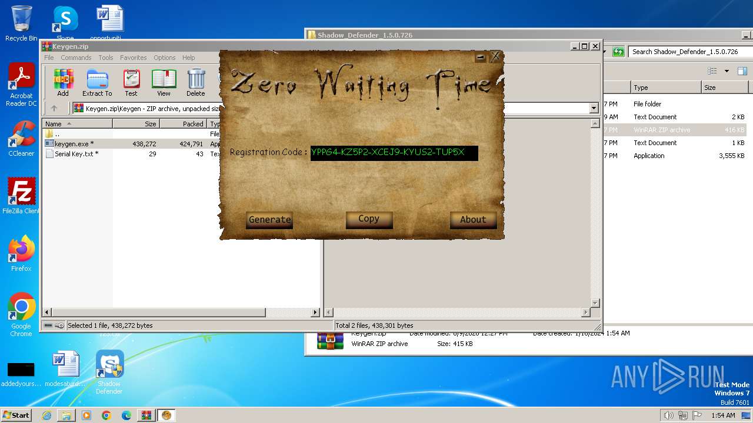Viewport: 753px width, 423px height.
Task: Select the Application row in Explorer
Action: (675, 156)
